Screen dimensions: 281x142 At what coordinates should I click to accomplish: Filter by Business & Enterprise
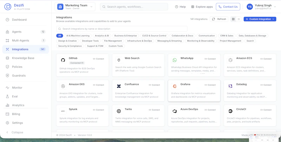pyautogui.click(x=125, y=36)
